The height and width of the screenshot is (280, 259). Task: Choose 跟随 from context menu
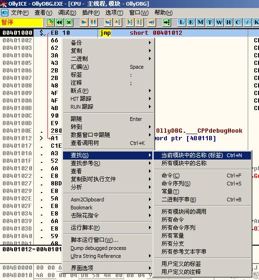click(x=109, y=119)
